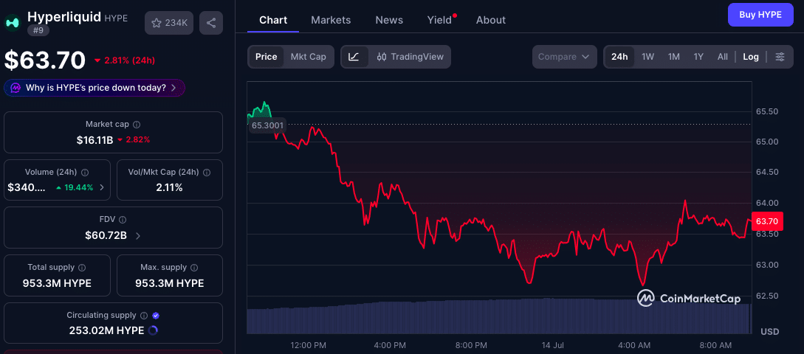The width and height of the screenshot is (804, 354).
Task: Open FDV info icon
Action: click(x=123, y=220)
